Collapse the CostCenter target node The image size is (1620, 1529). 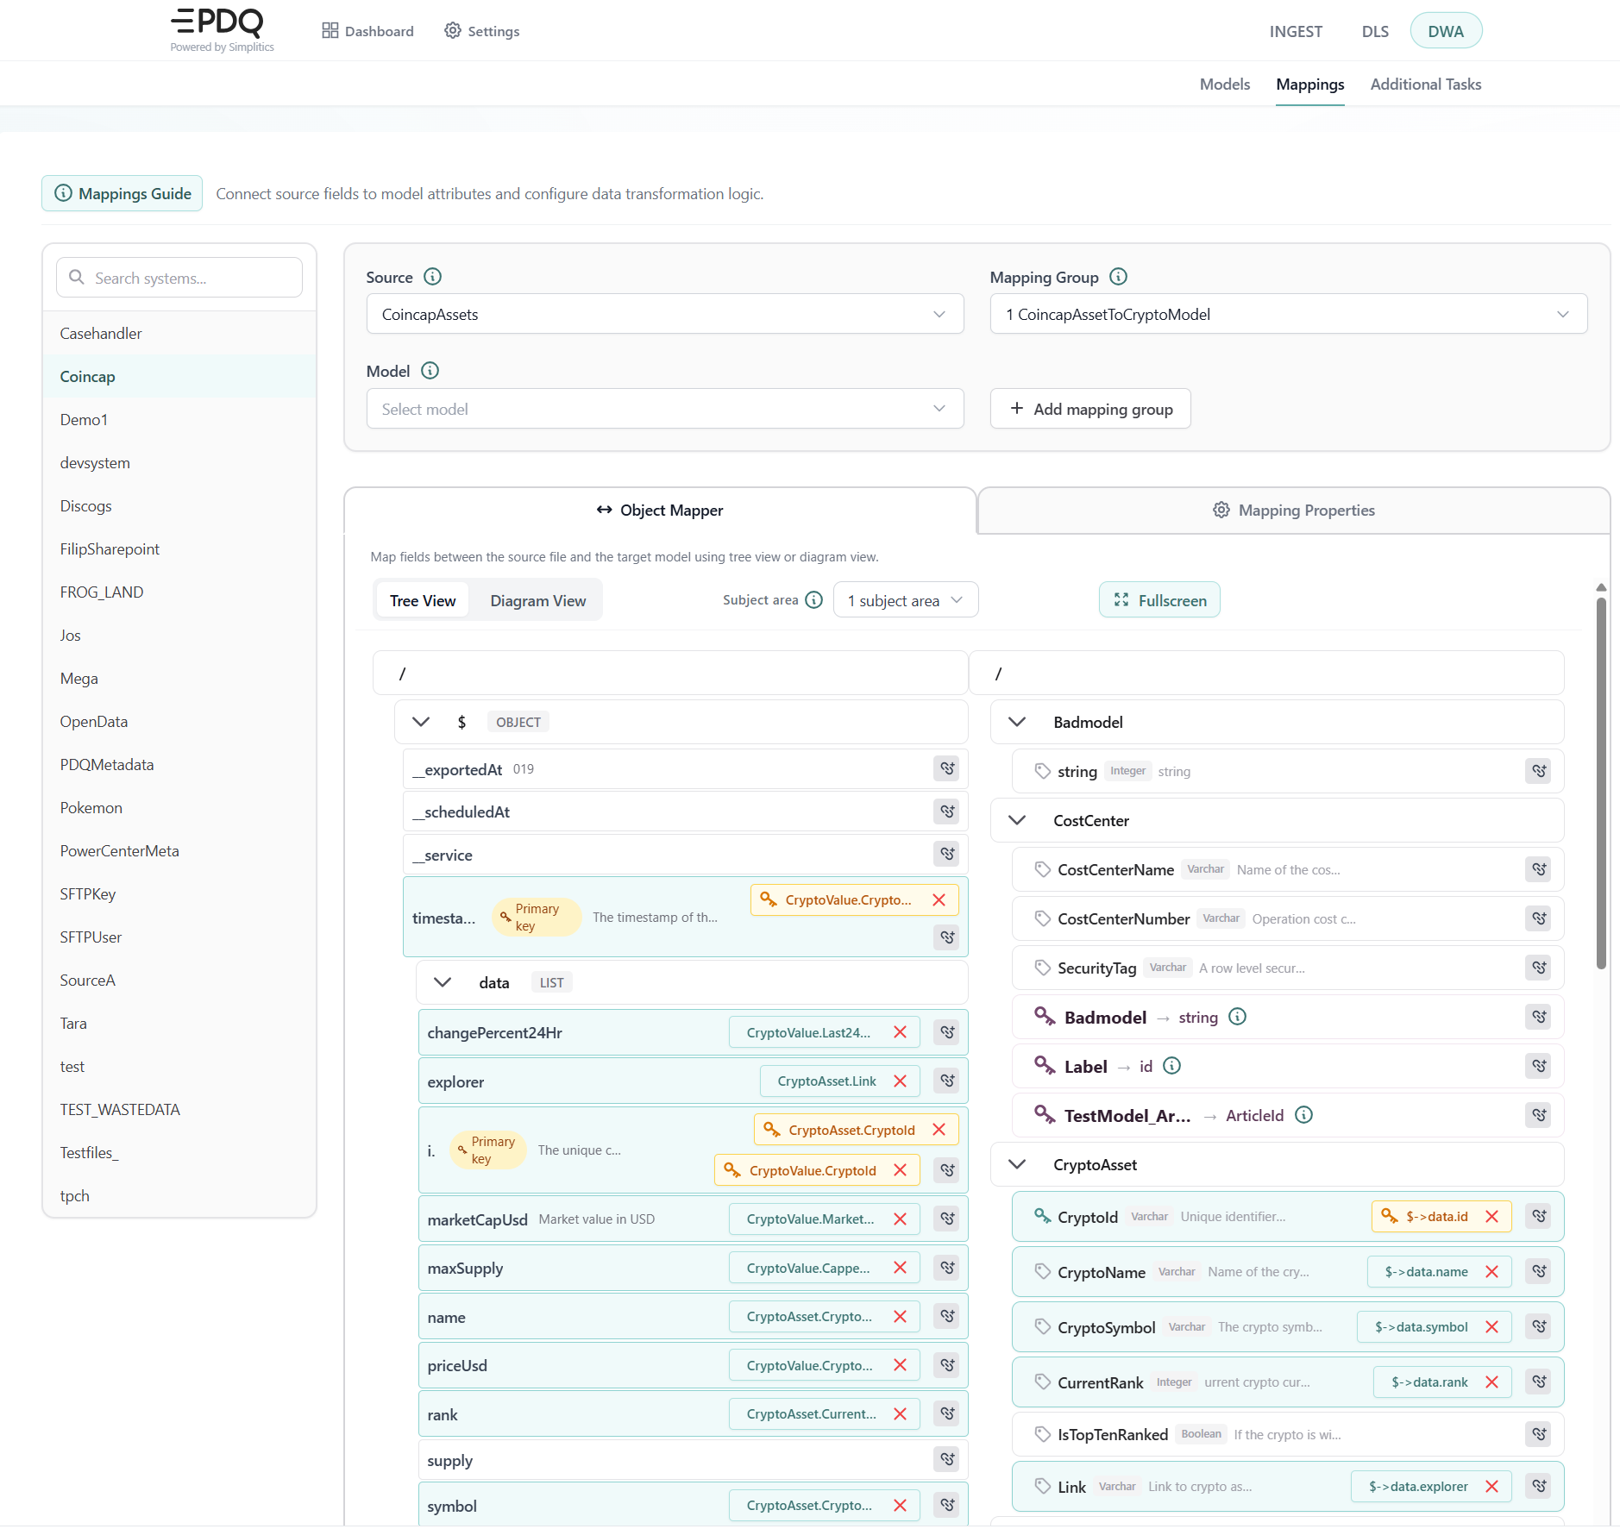1017,820
